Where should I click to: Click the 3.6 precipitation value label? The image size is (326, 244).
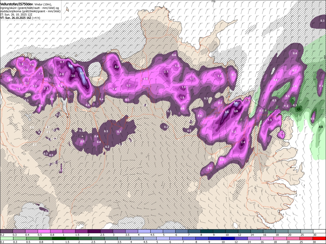227,112
